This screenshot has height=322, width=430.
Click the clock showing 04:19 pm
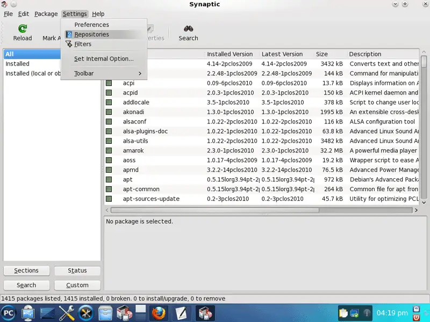392,313
